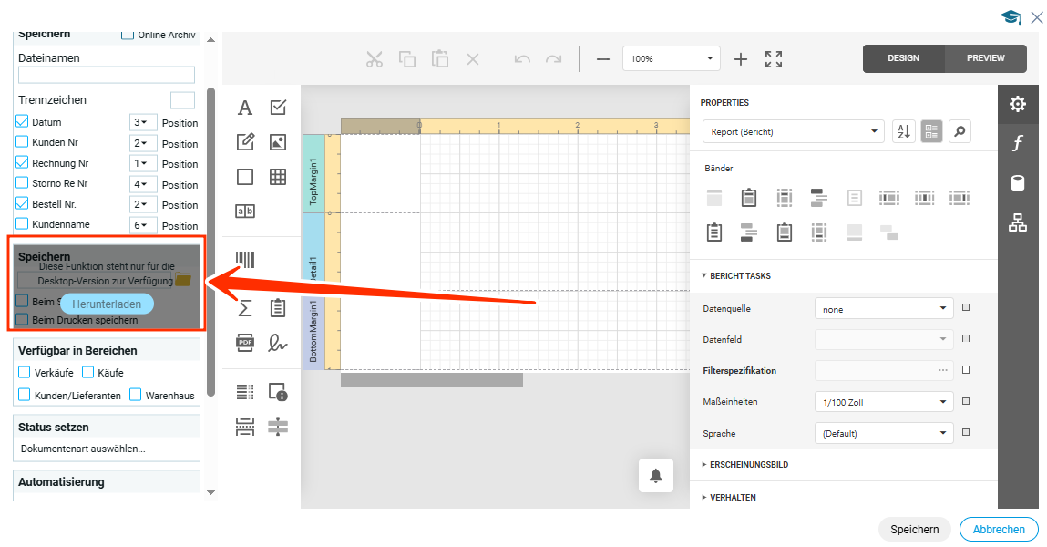1047x547 pixels.
Task: Expand the Erscheinungsbild section
Action: click(748, 465)
